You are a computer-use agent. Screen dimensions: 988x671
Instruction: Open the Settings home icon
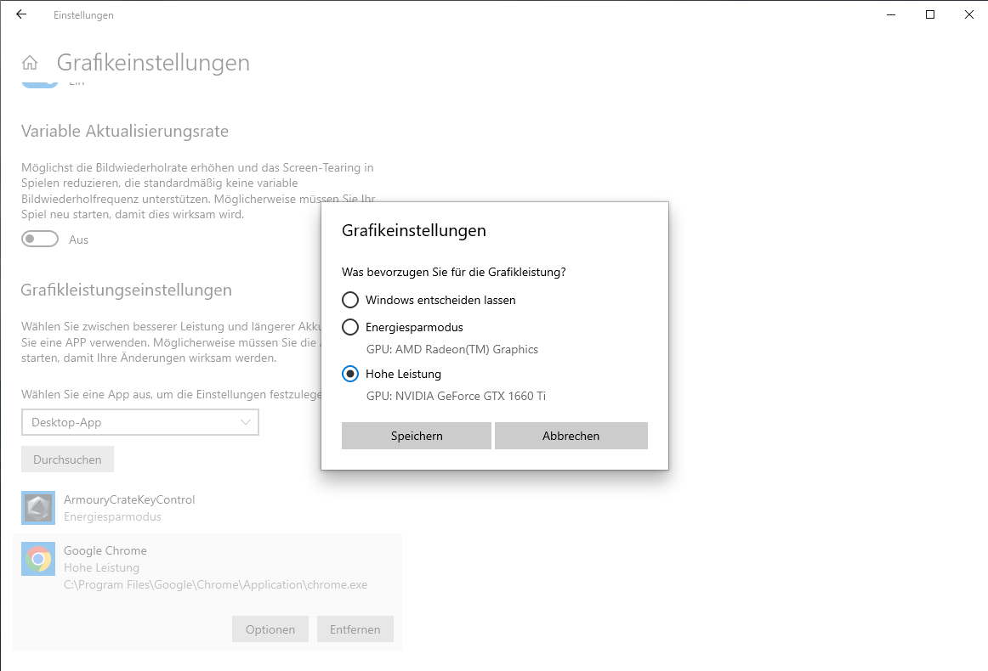pos(30,62)
